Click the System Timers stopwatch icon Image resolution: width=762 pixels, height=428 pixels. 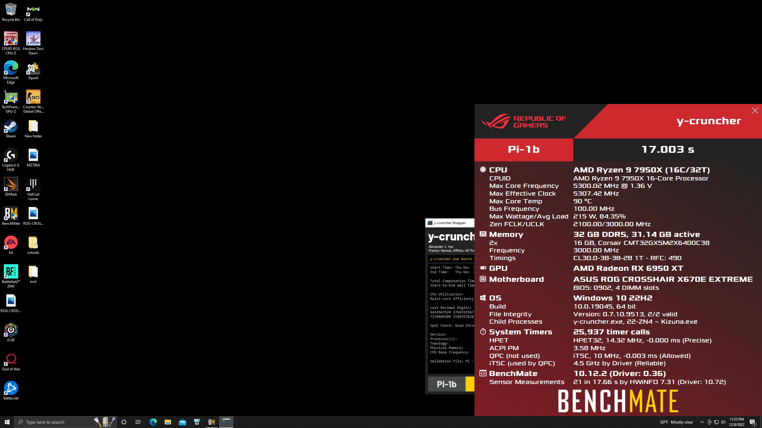[x=483, y=331]
